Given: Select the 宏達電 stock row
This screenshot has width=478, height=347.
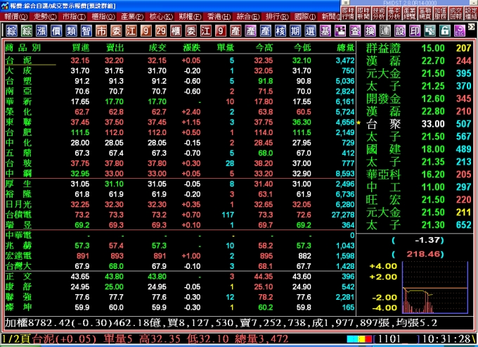Looking at the screenshot, I should point(180,255).
